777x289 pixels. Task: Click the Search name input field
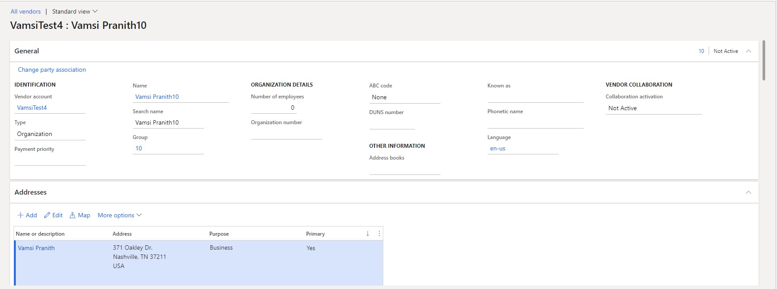pos(168,122)
